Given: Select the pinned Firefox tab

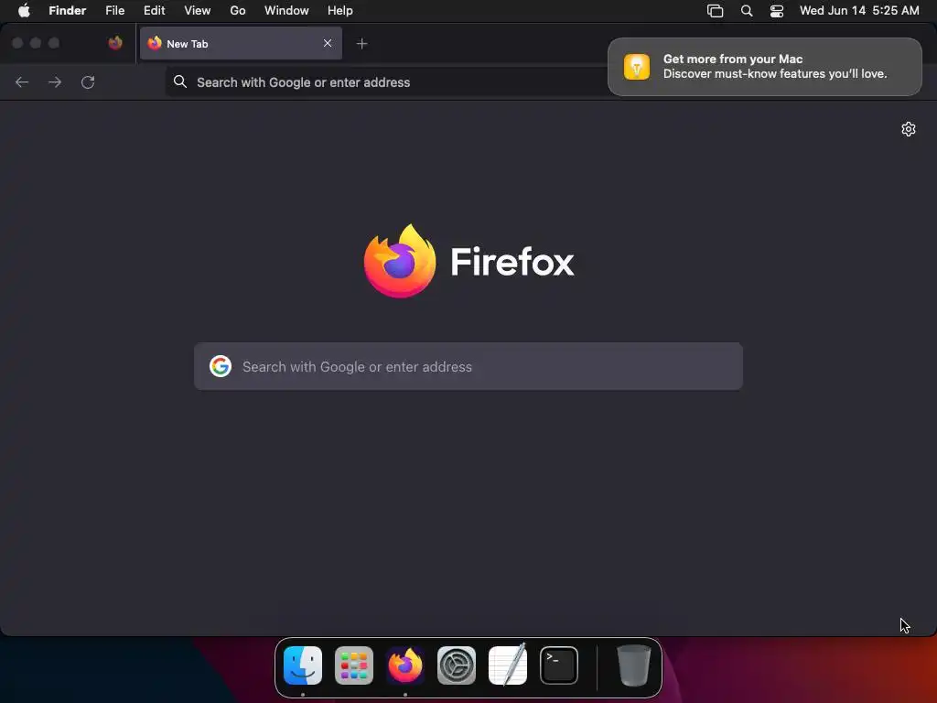Looking at the screenshot, I should [x=115, y=43].
